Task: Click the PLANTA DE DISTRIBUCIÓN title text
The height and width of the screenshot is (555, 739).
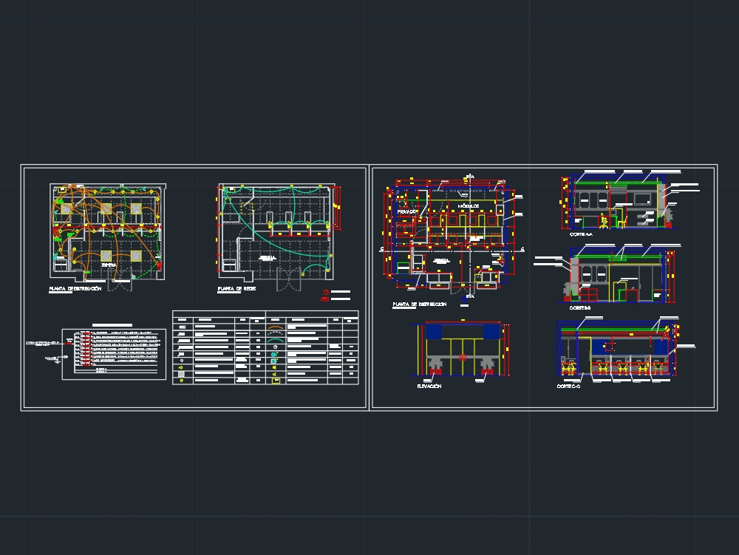Action: pos(74,288)
